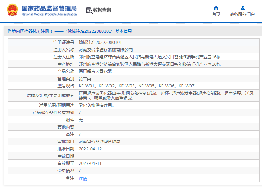Click the 注册人名称 label
The width and height of the screenshot is (262, 187).
pos(64,50)
